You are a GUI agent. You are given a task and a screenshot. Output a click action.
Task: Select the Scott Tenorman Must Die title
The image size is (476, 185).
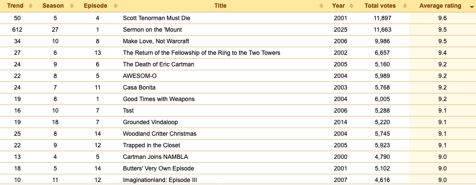tap(157, 18)
